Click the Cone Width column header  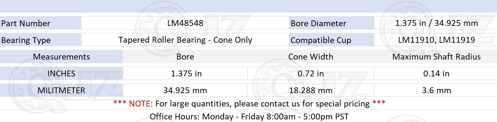point(311,57)
